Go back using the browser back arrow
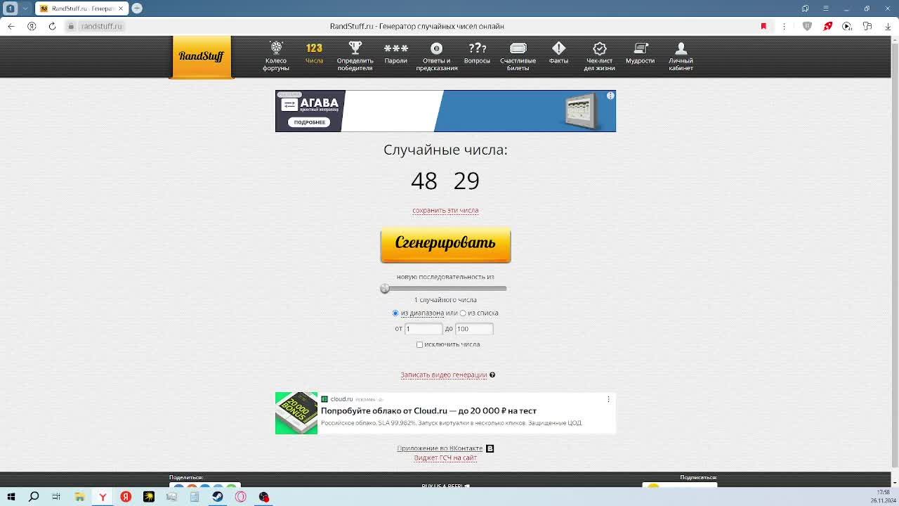 coord(11,26)
